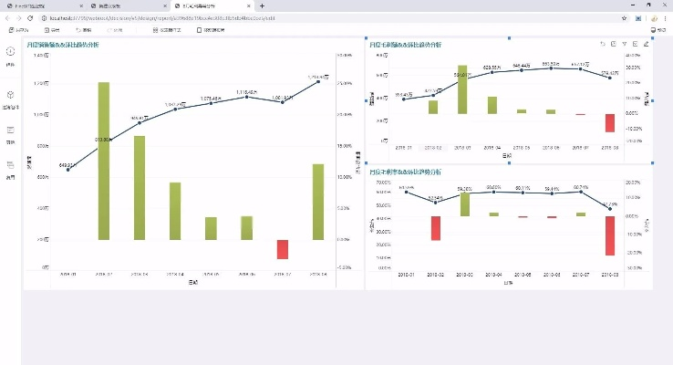Viewport: 673px width, 365px height.
Task: Reload the page with browser refresh button
Action: [x=31, y=17]
